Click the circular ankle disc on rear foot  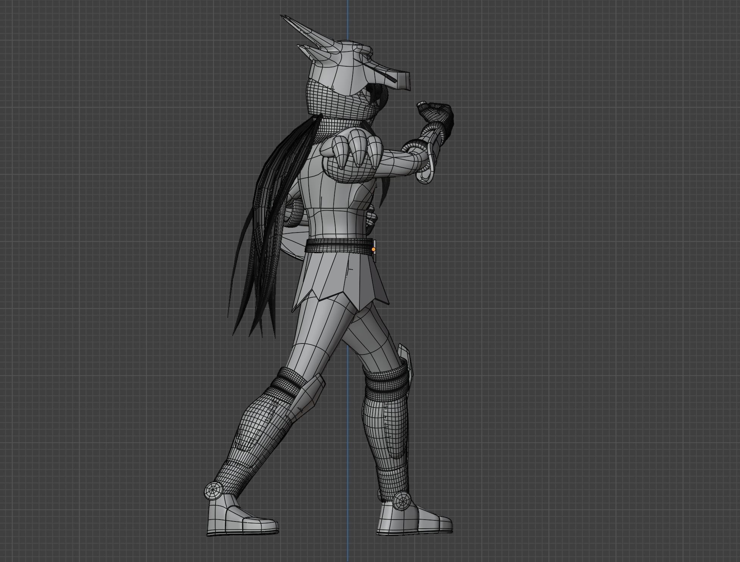click(213, 491)
